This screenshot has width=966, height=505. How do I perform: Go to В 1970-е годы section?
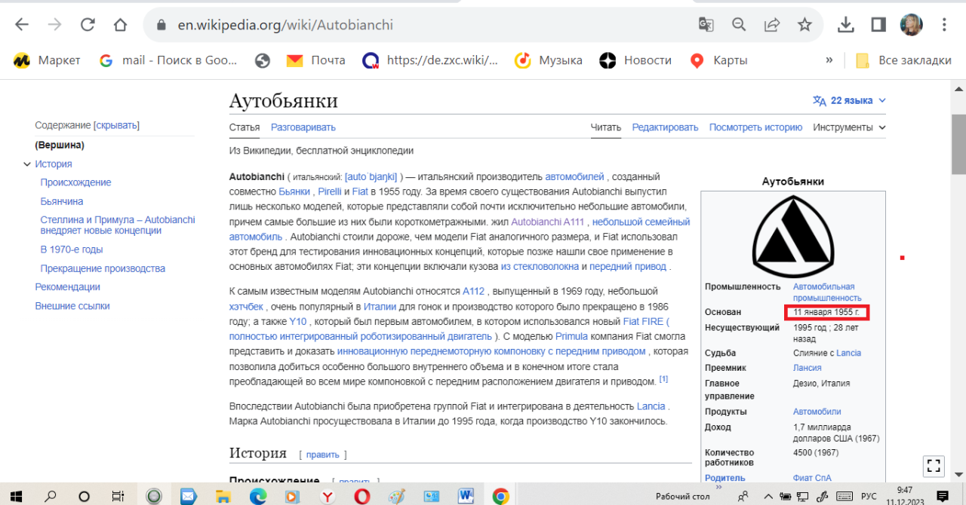point(72,249)
